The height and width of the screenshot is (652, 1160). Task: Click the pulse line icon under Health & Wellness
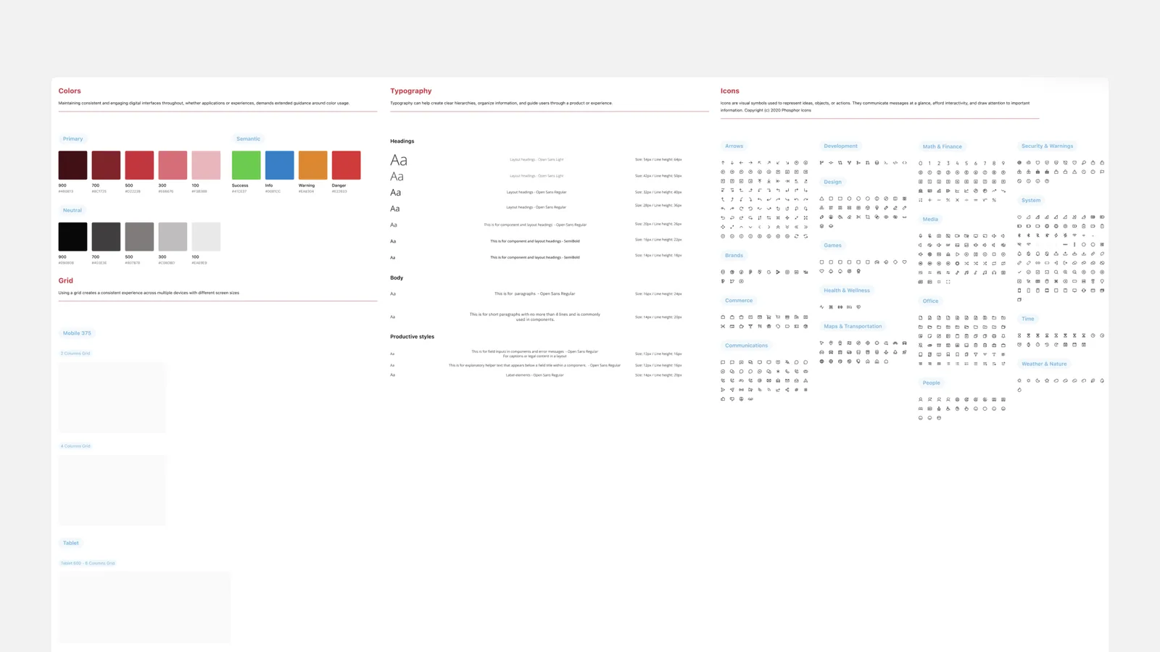click(x=821, y=307)
